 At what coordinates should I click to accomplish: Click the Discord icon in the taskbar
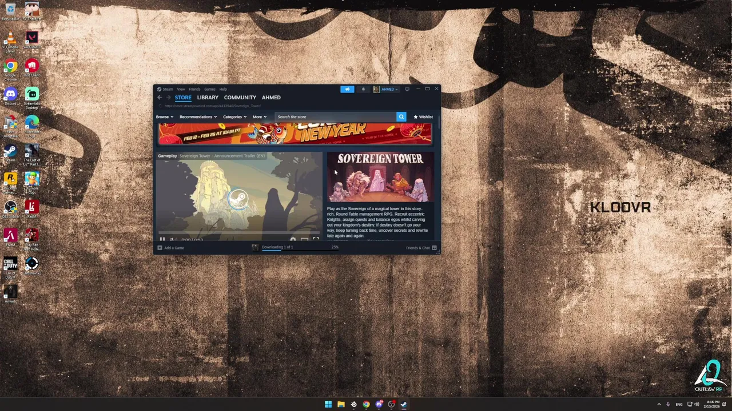point(379,404)
